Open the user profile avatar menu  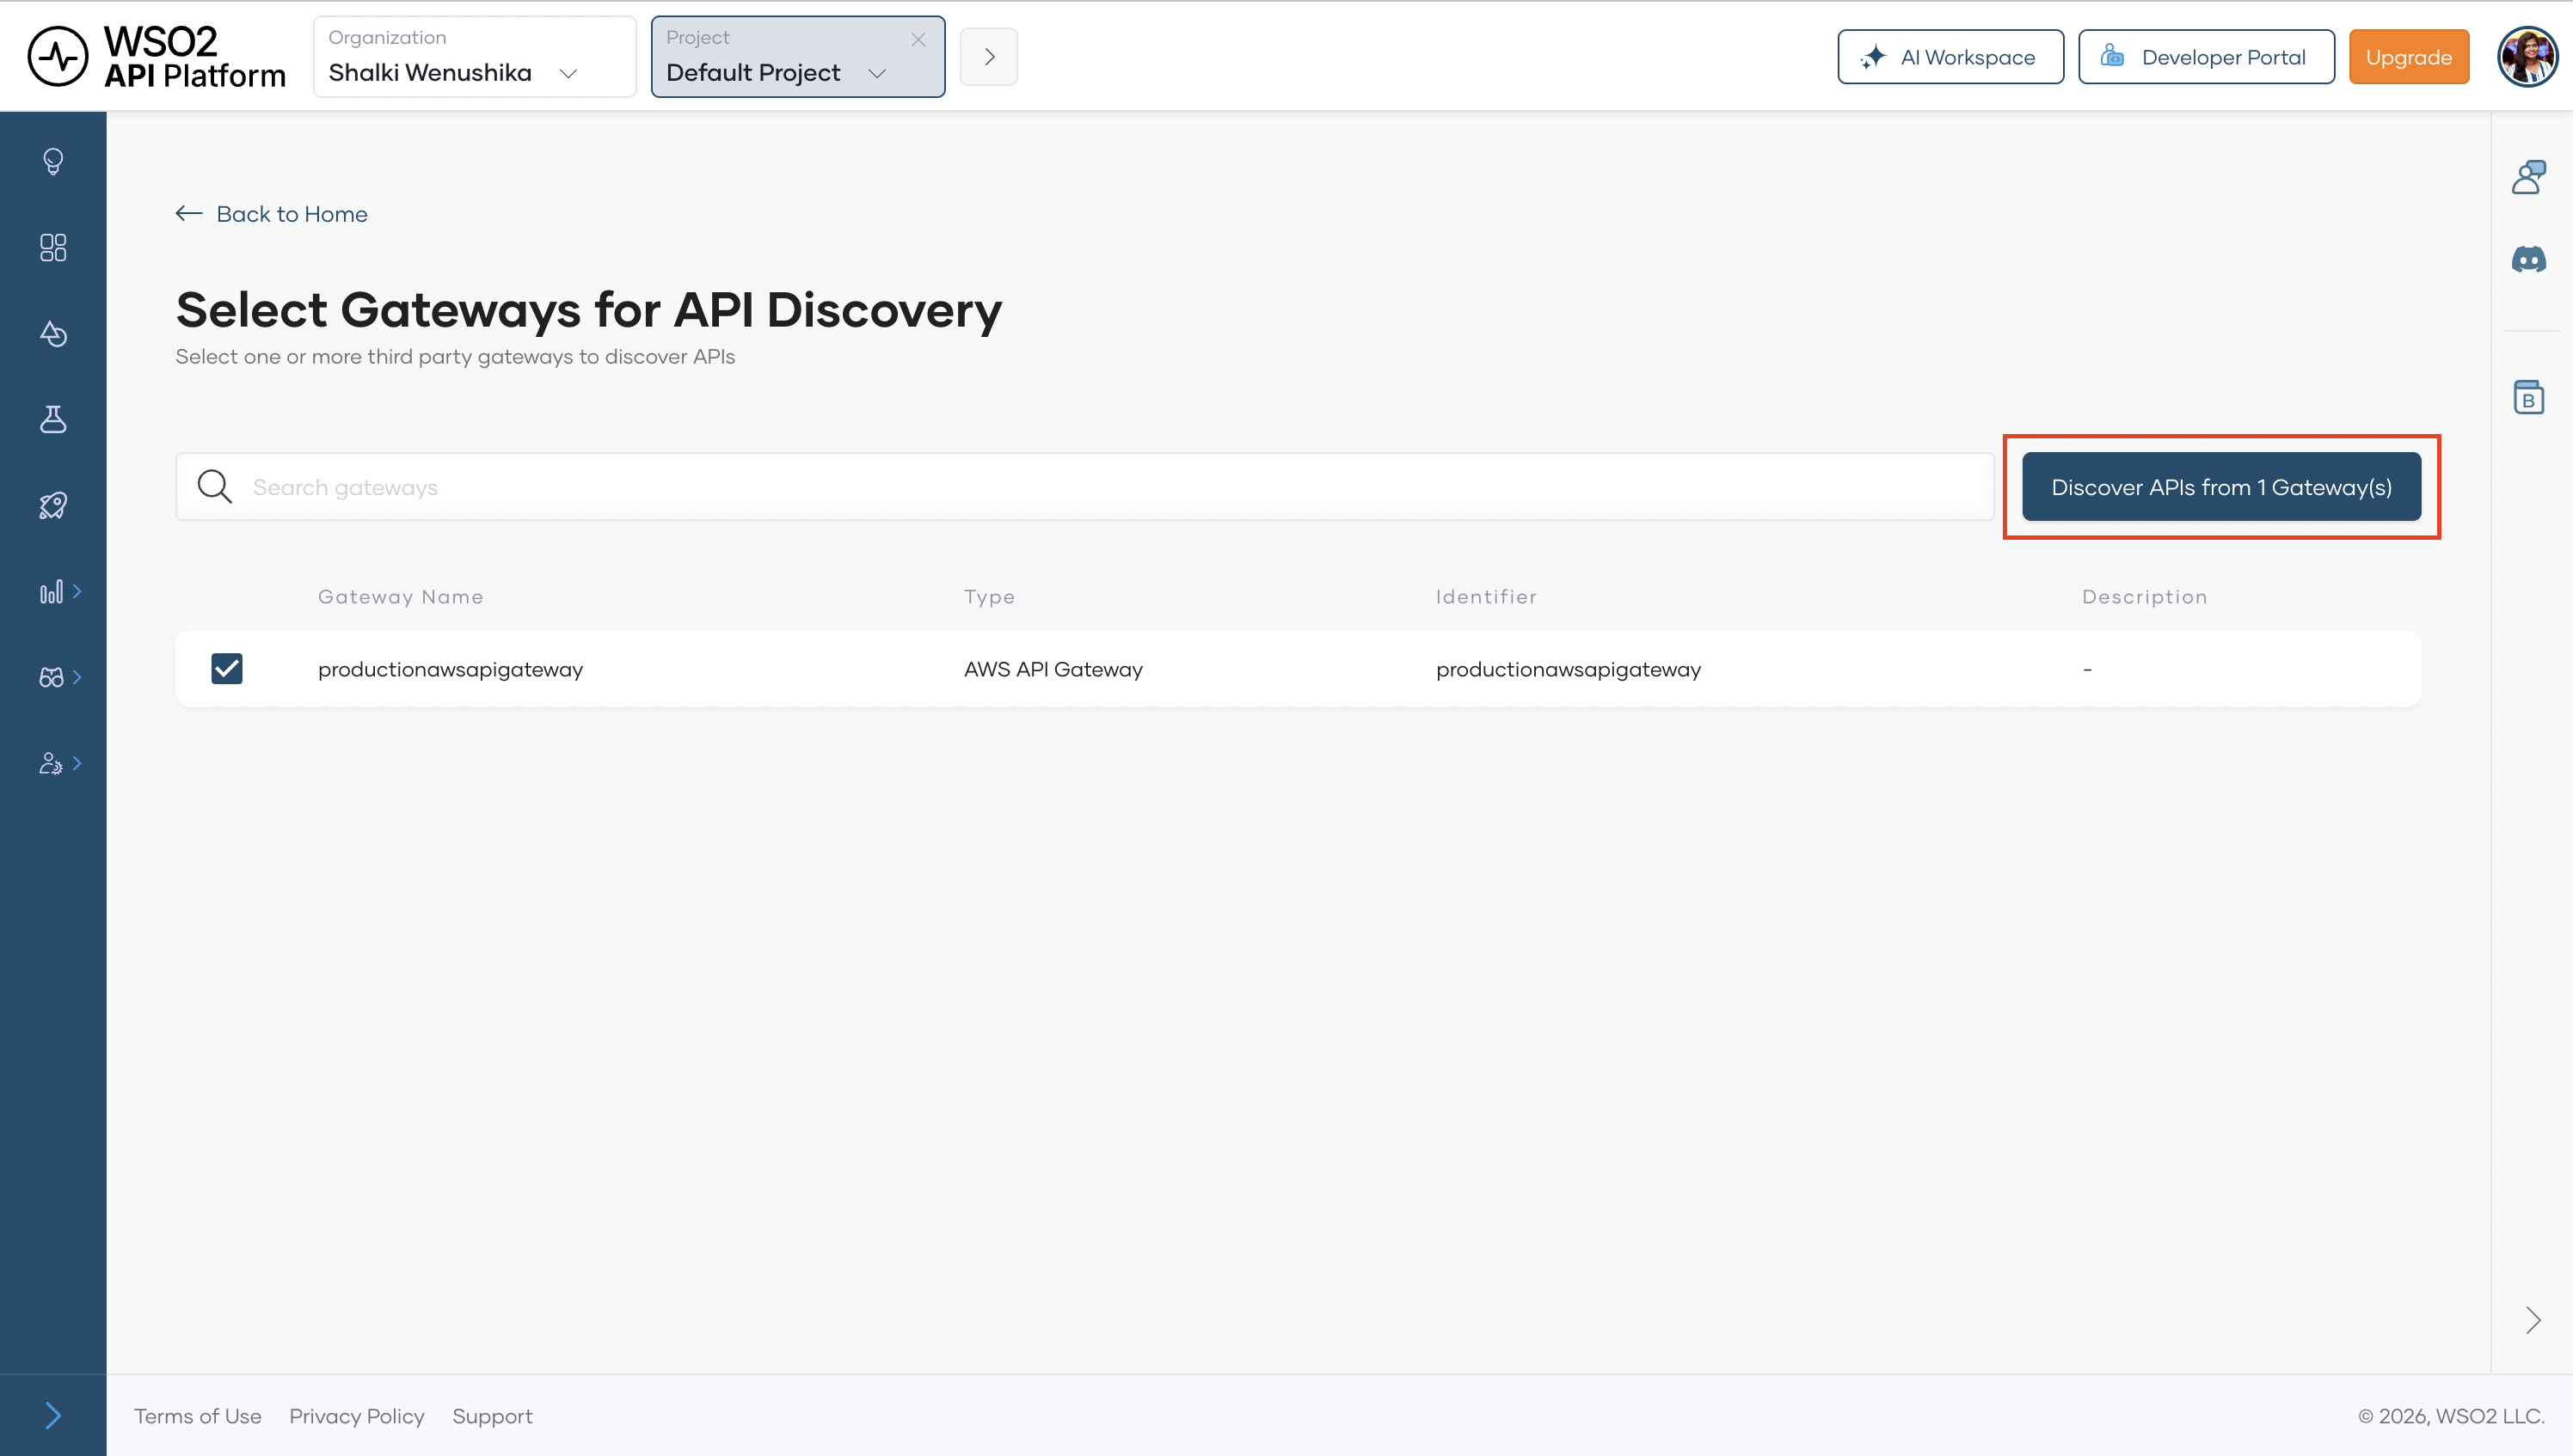pos(2527,57)
